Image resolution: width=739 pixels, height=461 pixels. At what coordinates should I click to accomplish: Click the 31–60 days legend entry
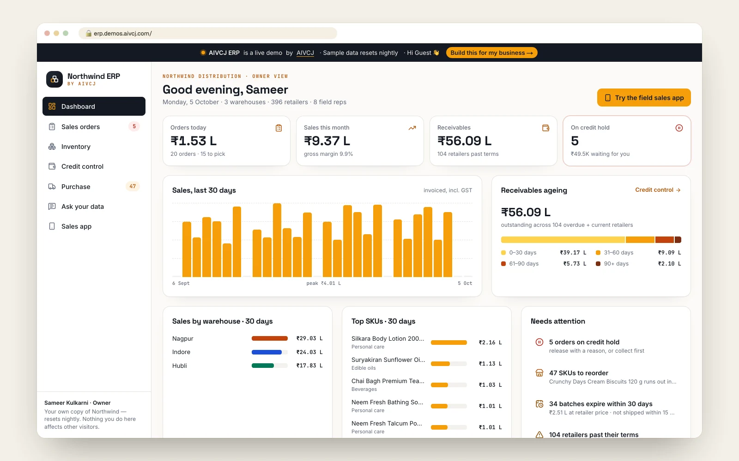638,253
